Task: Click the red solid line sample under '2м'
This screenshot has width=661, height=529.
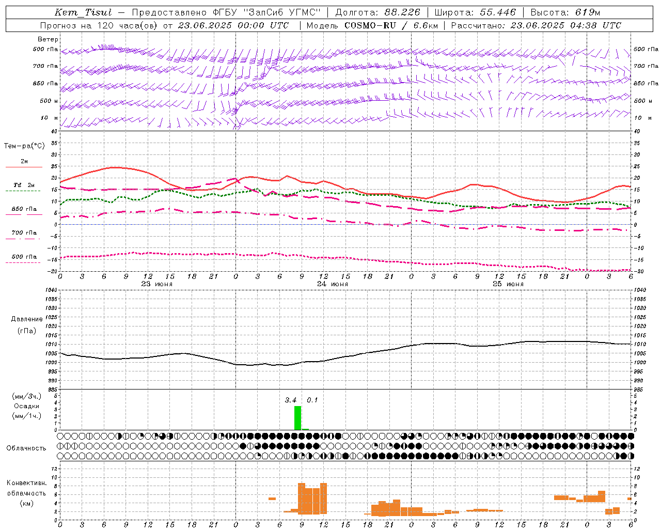Action: point(24,167)
